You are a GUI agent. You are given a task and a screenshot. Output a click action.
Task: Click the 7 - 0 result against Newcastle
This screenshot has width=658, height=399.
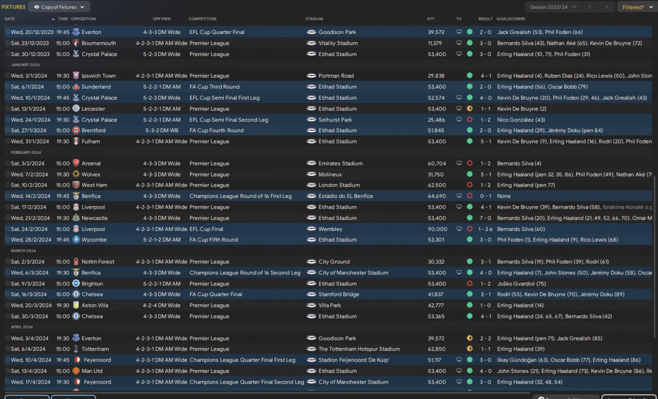(x=485, y=218)
